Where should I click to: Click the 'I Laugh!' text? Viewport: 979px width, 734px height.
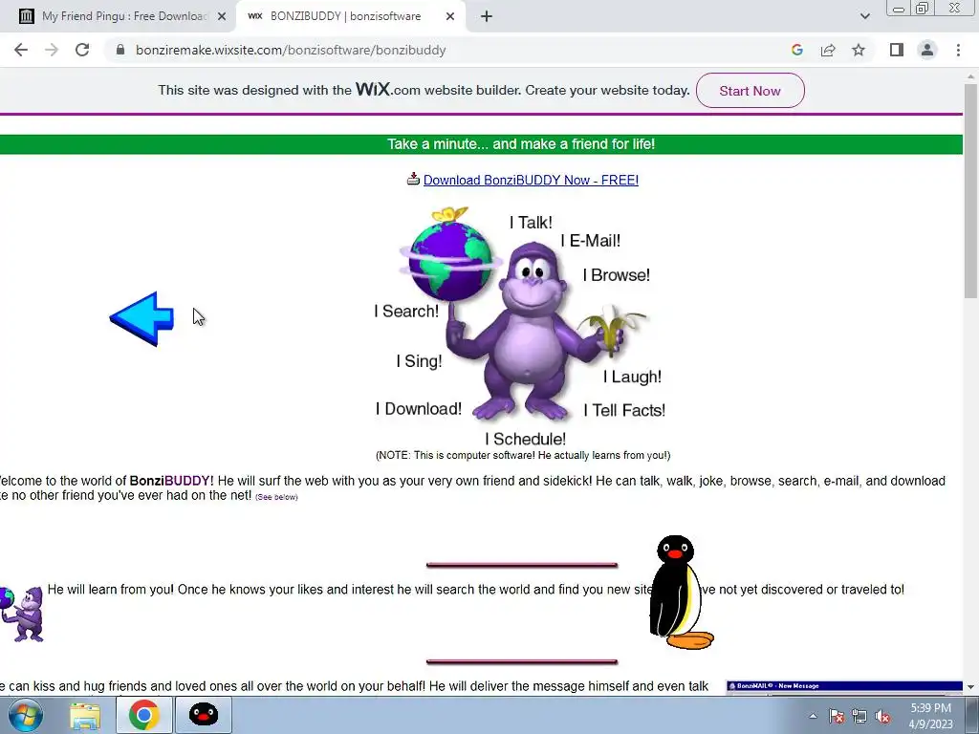pyautogui.click(x=633, y=377)
